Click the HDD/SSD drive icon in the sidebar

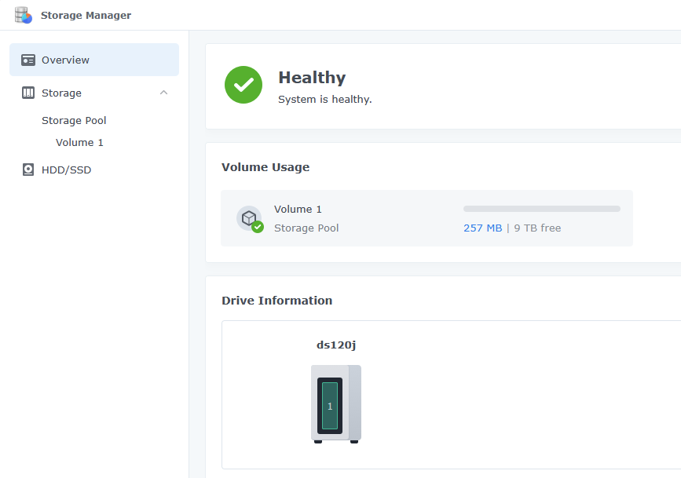click(28, 170)
